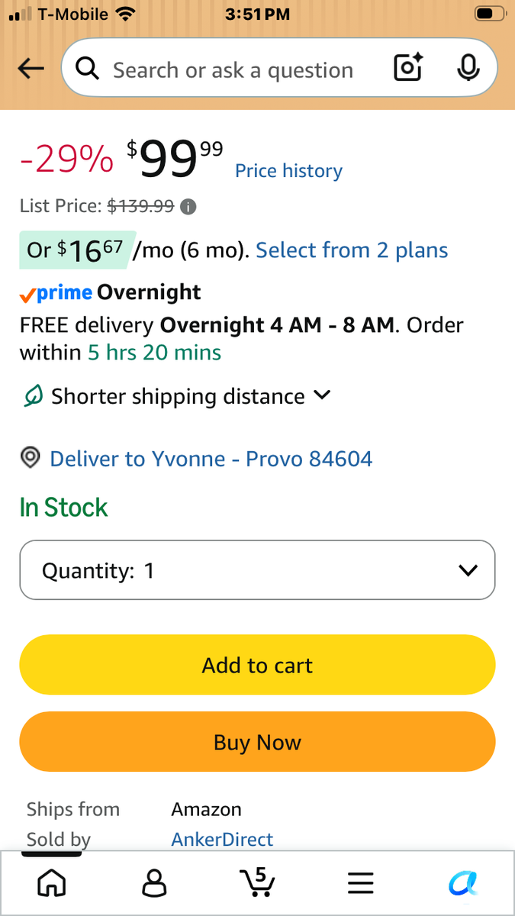Viewport: 515px width, 916px height.
Task: Tap the microphone voice search icon
Action: click(468, 69)
